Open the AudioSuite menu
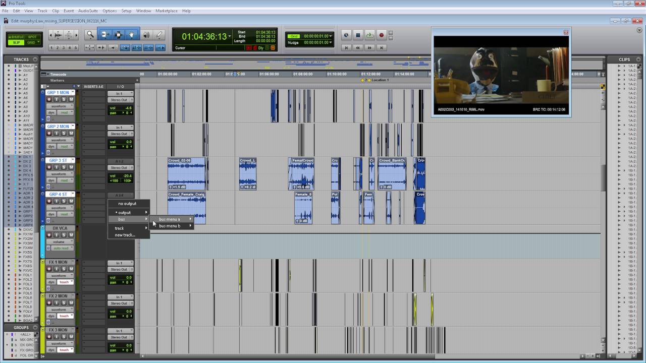Image resolution: width=646 pixels, height=363 pixels. coord(88,11)
